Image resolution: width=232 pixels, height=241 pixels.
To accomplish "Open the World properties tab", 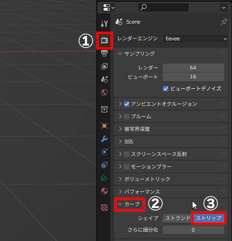I will pyautogui.click(x=104, y=92).
